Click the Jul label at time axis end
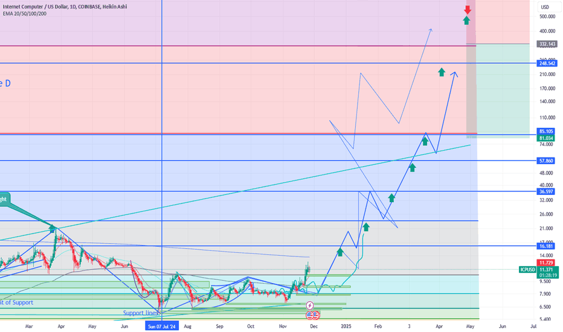 pos(533,326)
